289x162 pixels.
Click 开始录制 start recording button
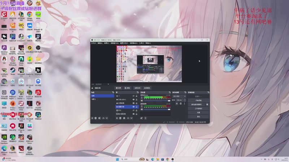pos(198,100)
